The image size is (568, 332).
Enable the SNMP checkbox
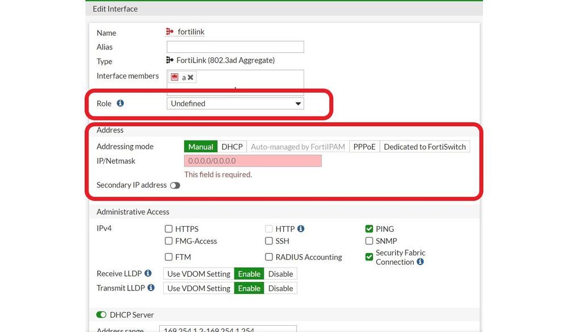pyautogui.click(x=369, y=241)
